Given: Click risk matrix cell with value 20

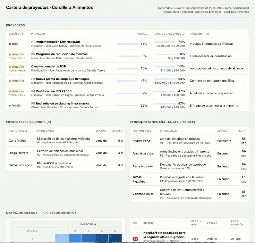Looking at the screenshot, I should click(x=102, y=238).
